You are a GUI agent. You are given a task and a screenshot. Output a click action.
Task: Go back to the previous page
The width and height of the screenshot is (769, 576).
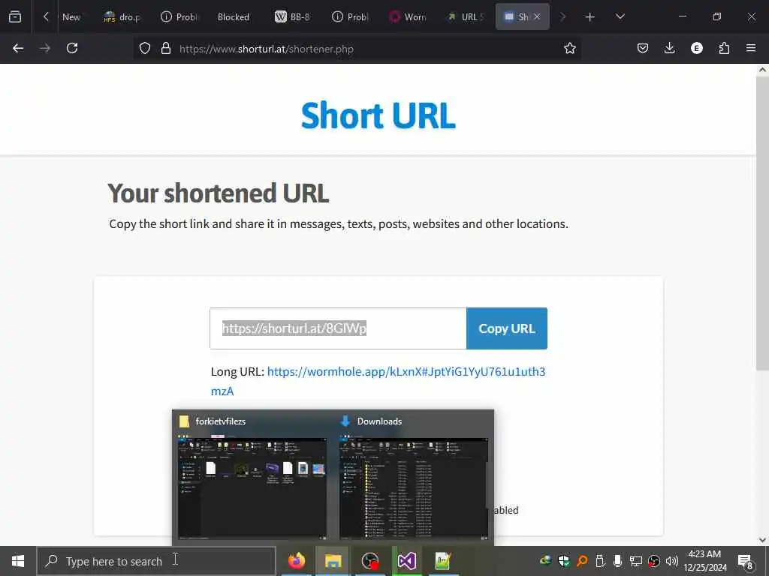pos(18,48)
